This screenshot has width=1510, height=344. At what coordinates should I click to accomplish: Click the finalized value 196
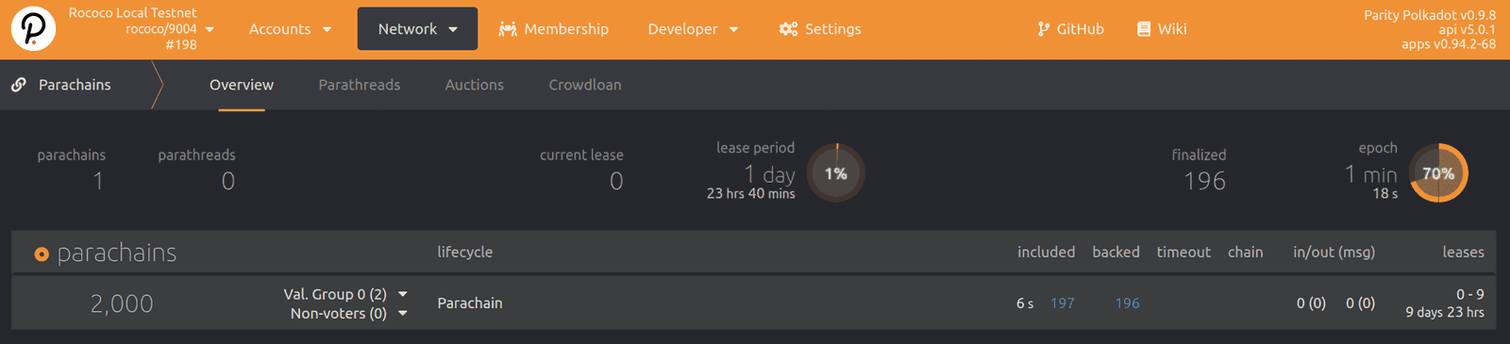[x=1205, y=181]
